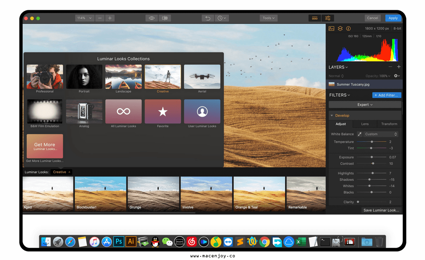425x260 pixels.
Task: Adjust the Highlights slider
Action: click(372, 173)
